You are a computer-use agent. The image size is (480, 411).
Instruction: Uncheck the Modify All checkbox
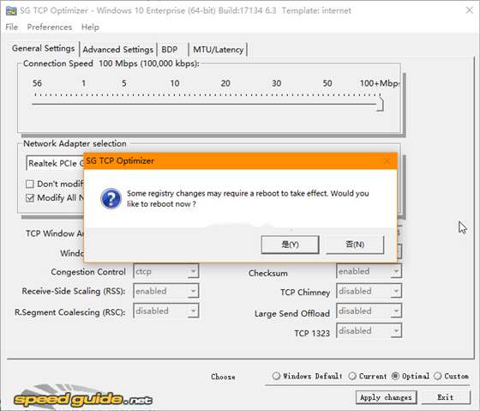(x=30, y=198)
